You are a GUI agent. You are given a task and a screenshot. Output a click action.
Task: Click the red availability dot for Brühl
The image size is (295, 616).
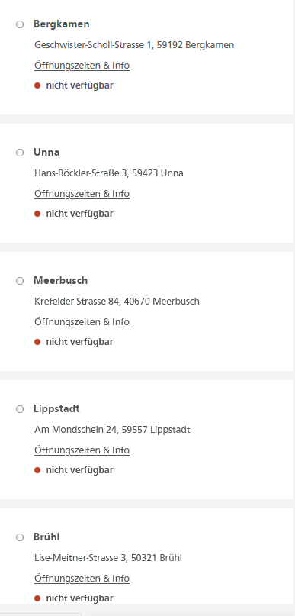37,598
